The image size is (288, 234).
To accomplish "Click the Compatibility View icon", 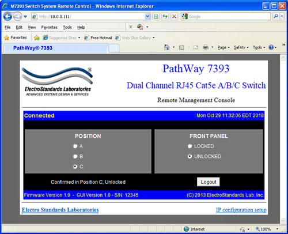I will 156,17.
